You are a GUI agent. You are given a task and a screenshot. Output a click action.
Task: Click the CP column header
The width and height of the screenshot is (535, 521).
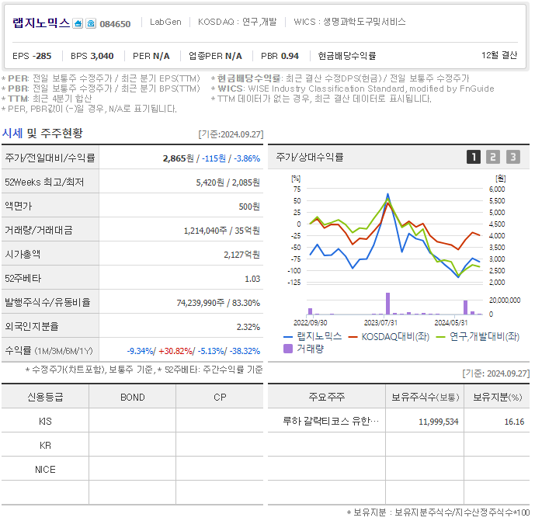pos(220,397)
